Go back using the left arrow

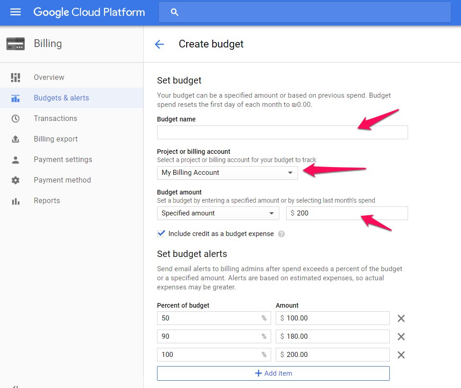(159, 44)
